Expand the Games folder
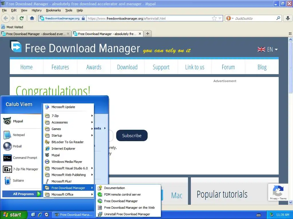 pyautogui.click(x=69, y=129)
